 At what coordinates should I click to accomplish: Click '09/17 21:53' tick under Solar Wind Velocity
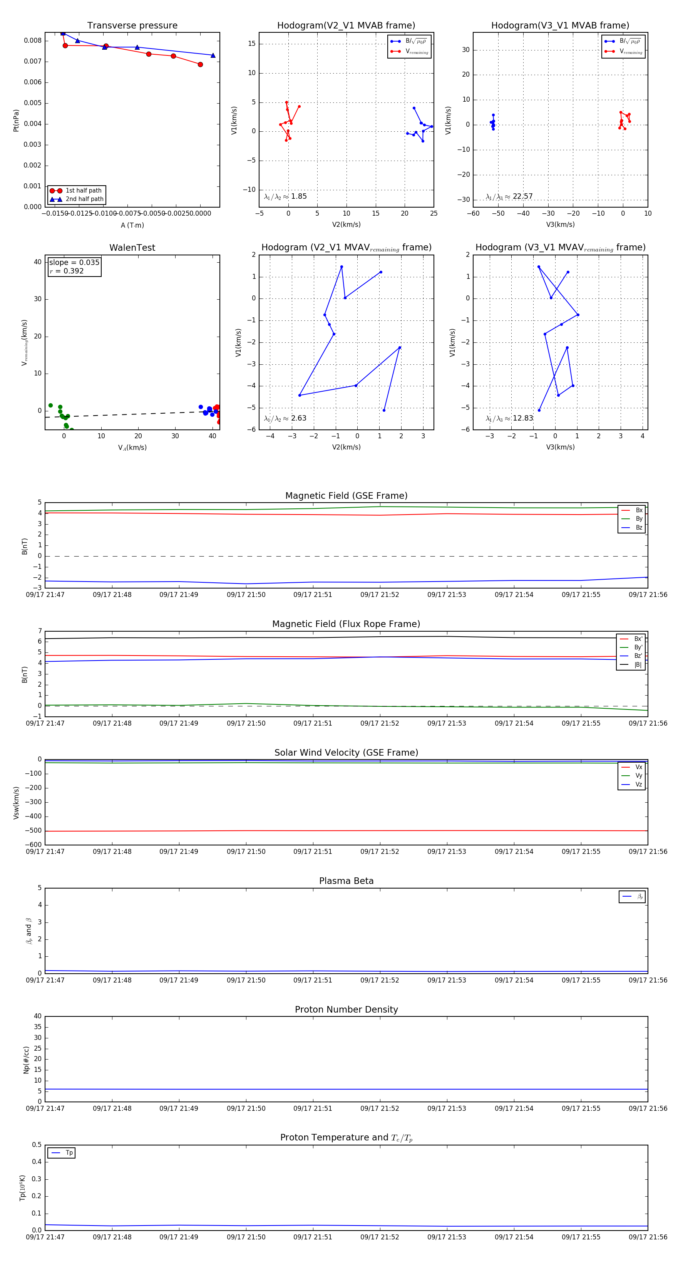pos(446,851)
